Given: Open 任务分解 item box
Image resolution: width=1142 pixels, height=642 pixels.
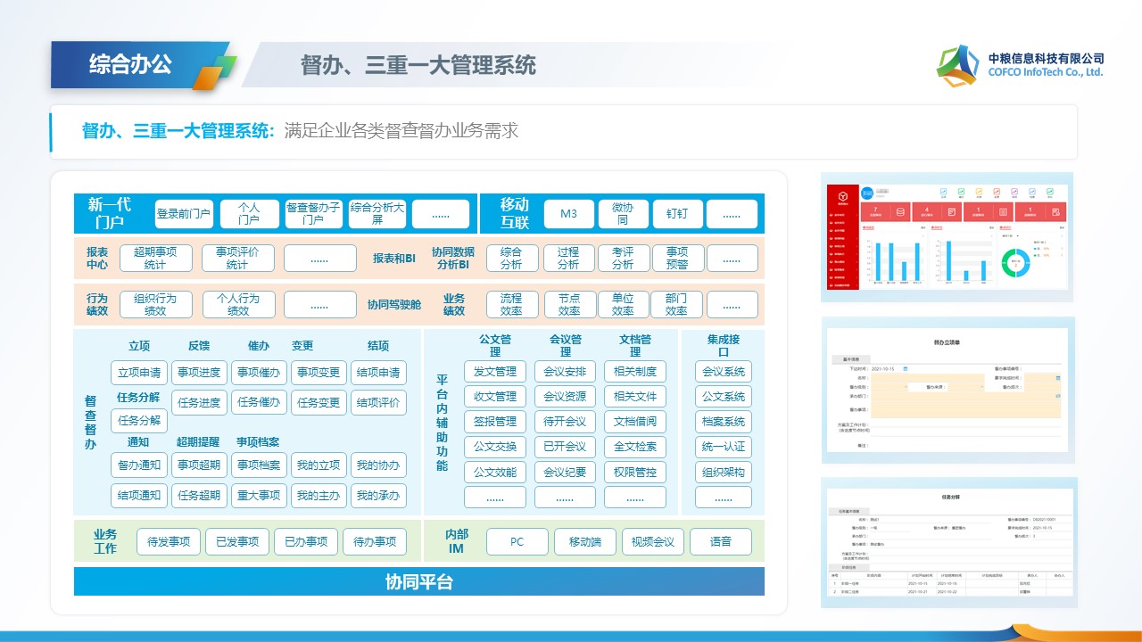Looking at the screenshot, I should pyautogui.click(x=138, y=421).
